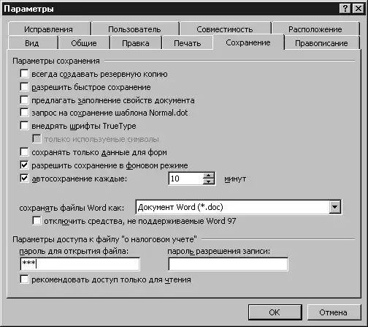Cancel the dialog with Отмена
Viewport: 368px width, 327px height.
tap(334, 312)
